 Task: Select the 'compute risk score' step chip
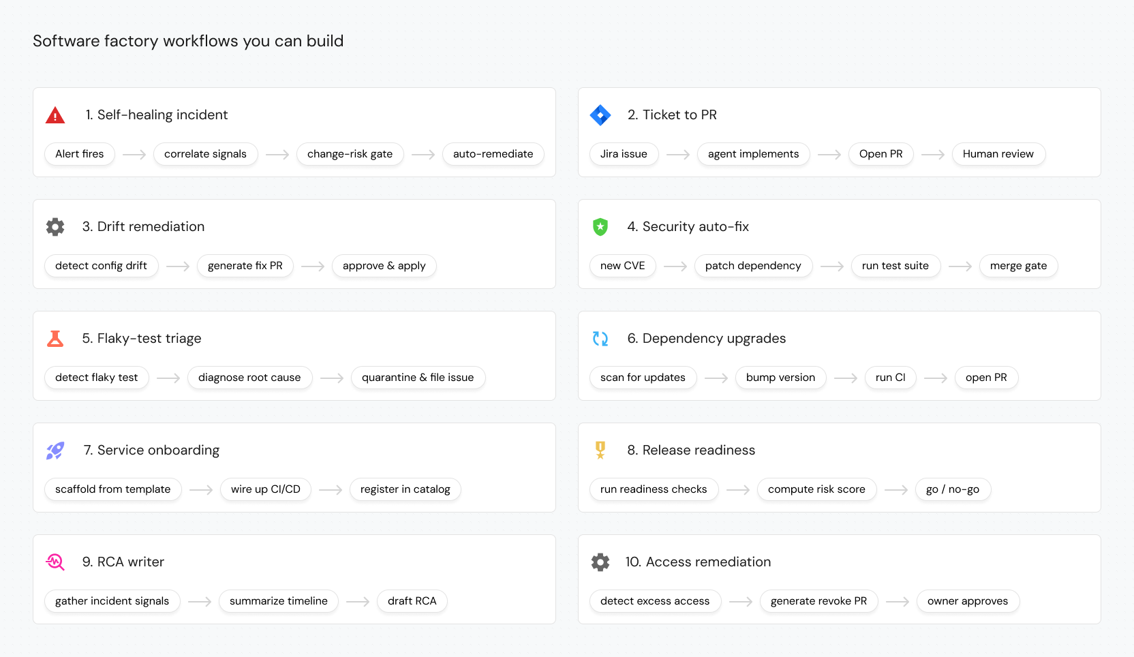(817, 489)
